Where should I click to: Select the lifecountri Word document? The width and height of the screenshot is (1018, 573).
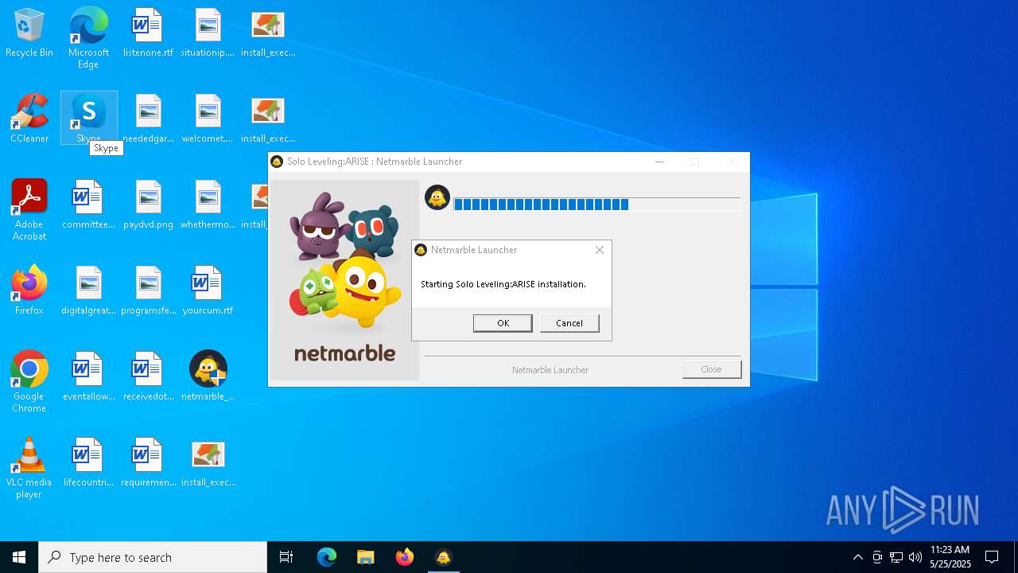[88, 463]
